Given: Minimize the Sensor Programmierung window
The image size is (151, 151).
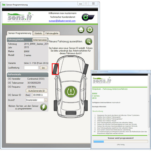Looking at the screenshot, I should pyautogui.click(x=81, y=4).
